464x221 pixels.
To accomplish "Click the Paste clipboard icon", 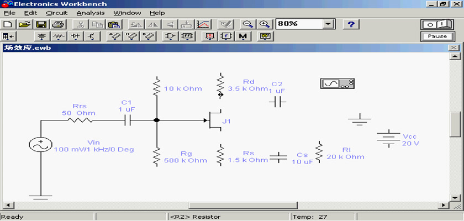I will 113,24.
